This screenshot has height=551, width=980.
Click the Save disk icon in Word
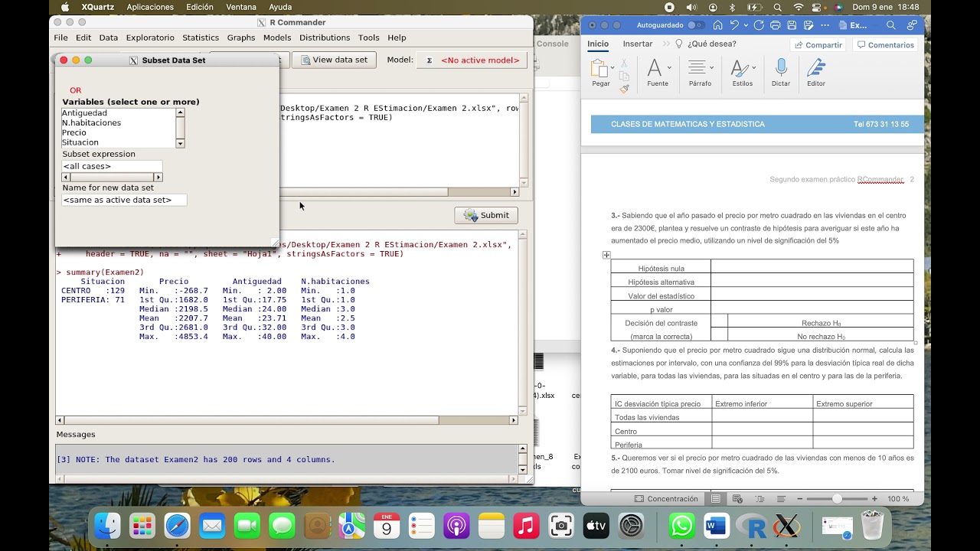tap(792, 25)
